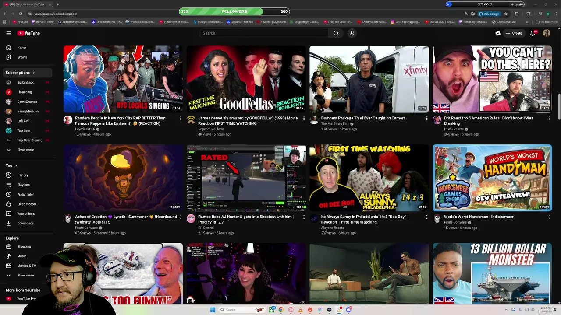Image resolution: width=561 pixels, height=315 pixels.
Task: Open the account avatar menu
Action: [x=547, y=33]
